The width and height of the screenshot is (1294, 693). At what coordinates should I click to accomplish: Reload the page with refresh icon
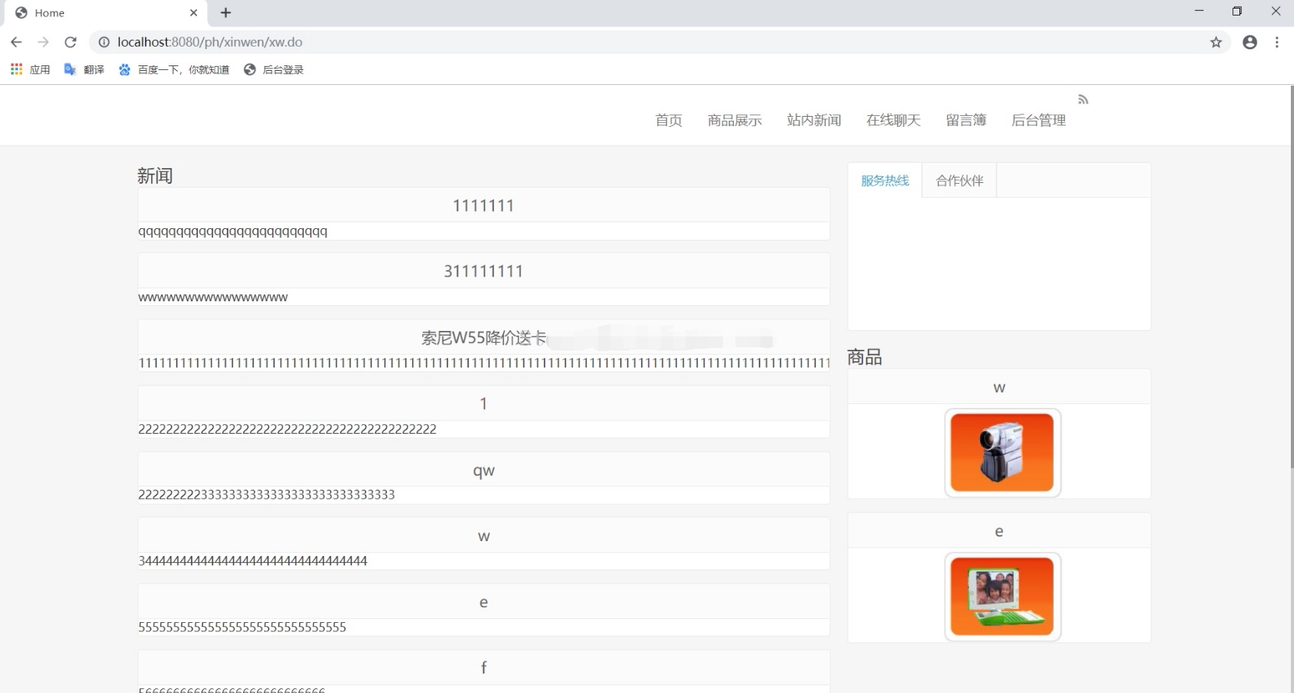(x=71, y=42)
